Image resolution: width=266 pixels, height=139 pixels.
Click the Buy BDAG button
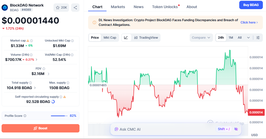[x=251, y=5]
